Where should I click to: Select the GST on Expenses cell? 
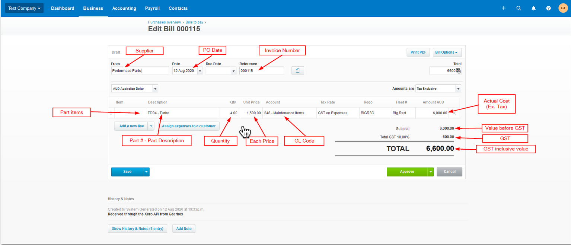(x=338, y=113)
